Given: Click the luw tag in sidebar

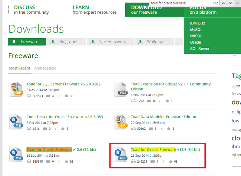Looking at the screenshot, I should pyautogui.click(x=235, y=120).
